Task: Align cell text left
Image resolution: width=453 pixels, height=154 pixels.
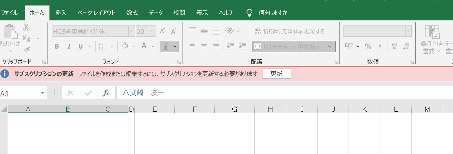Action: click(x=192, y=46)
